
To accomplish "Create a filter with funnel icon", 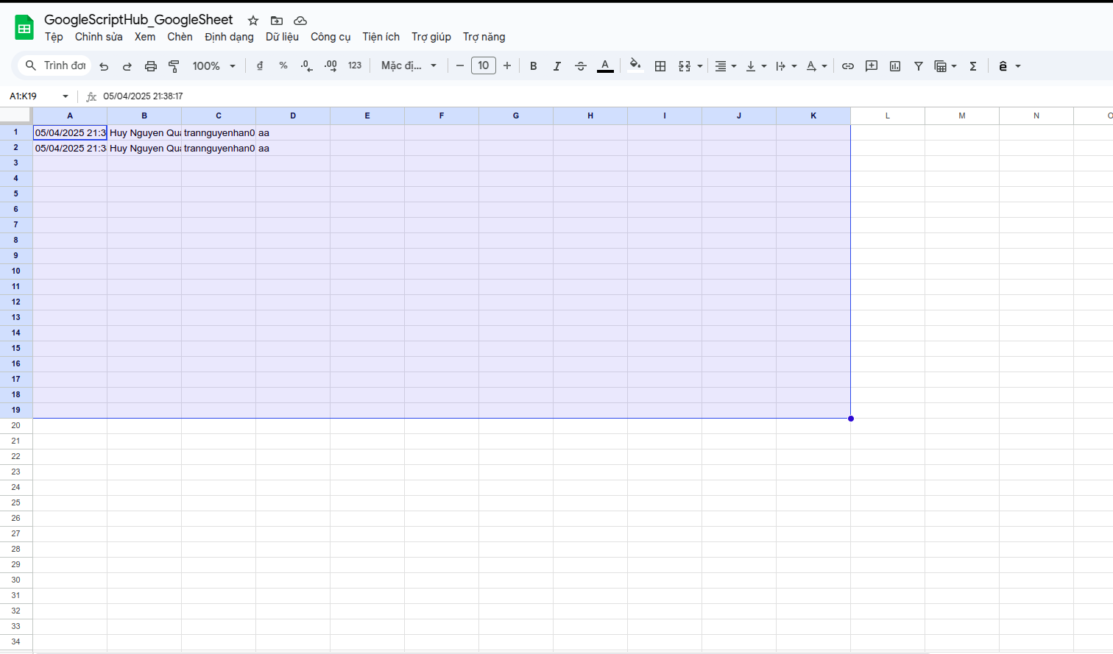I will point(919,66).
